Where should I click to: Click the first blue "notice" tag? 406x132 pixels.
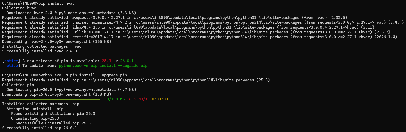pyautogui.click(x=11, y=61)
